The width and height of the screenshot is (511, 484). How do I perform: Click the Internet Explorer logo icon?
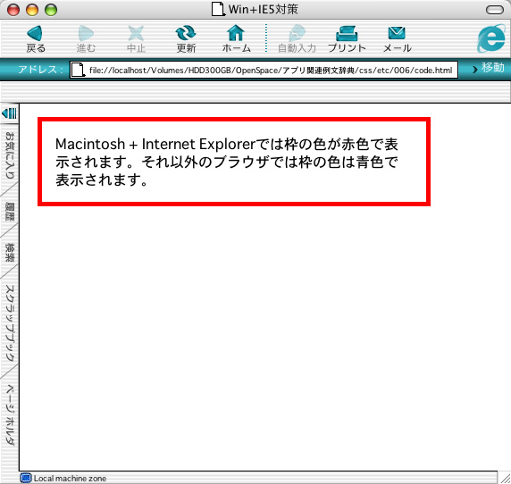click(491, 38)
